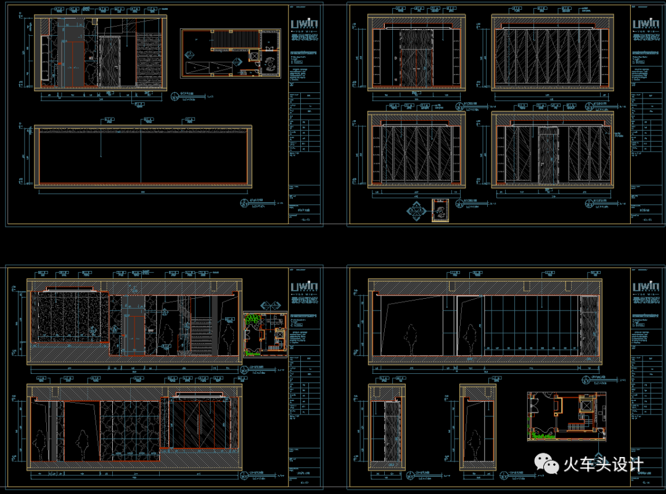The image size is (666, 494).
Task: Click the diamond section marker beside the top-right sheet's small key plan
Action: (415, 212)
